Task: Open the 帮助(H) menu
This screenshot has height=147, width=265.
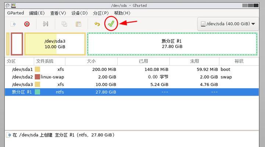Action: pyautogui.click(x=122, y=13)
